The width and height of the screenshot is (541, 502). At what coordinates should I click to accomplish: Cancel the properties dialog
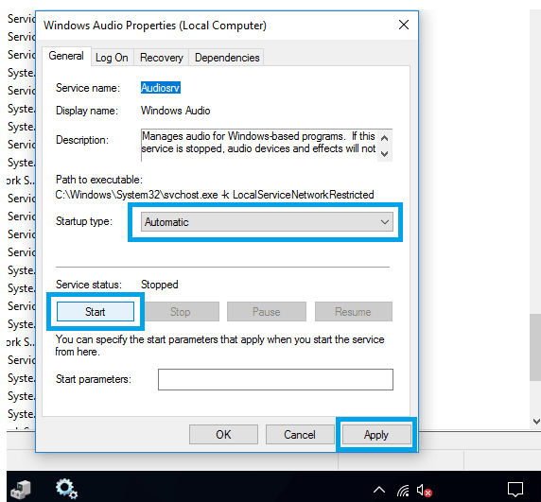300,435
